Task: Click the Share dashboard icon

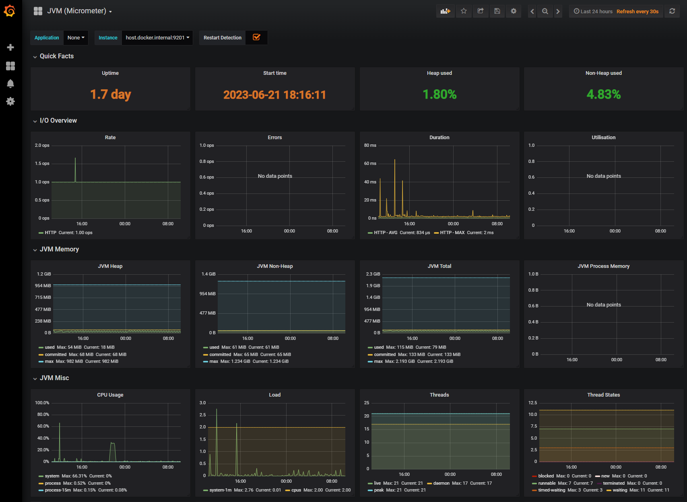Action: click(481, 11)
